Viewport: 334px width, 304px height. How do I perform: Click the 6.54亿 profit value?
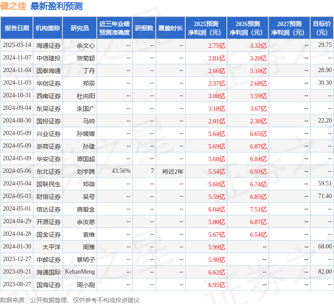tap(258, 235)
